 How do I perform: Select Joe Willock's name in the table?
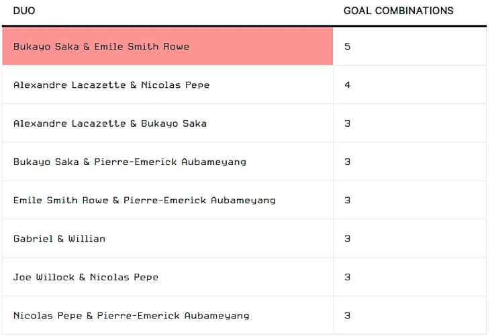point(44,277)
